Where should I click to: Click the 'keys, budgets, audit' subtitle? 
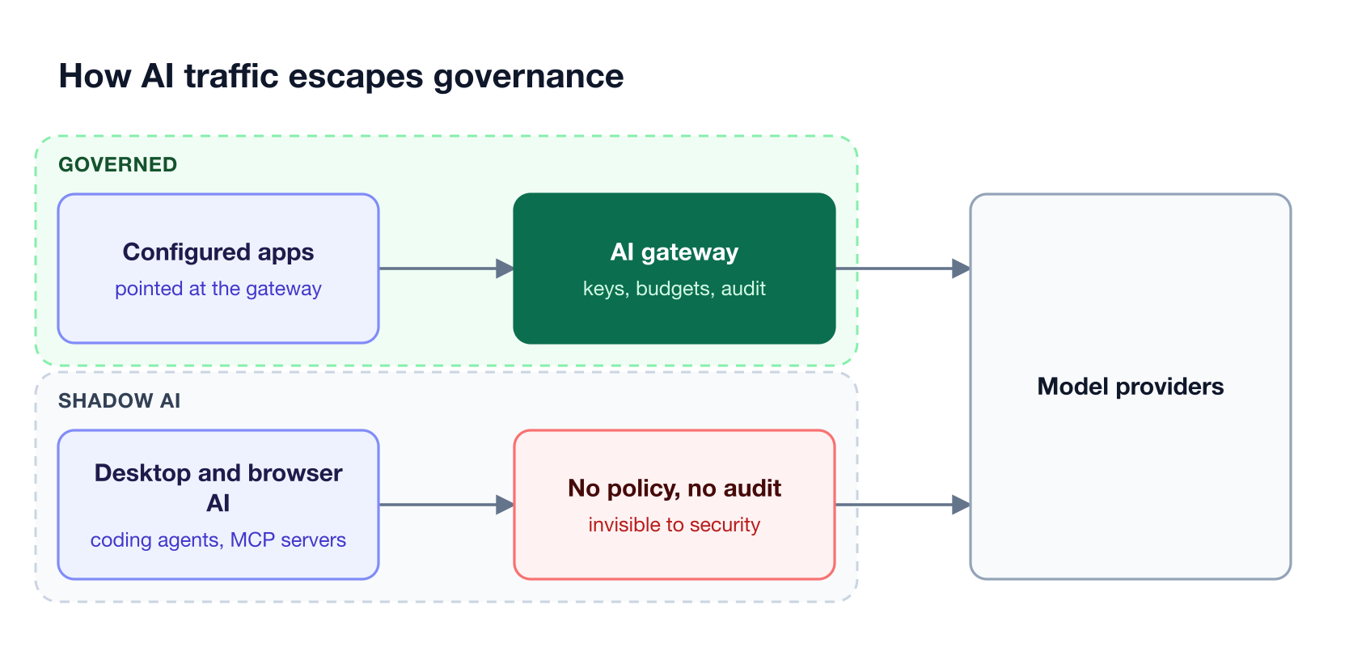click(x=674, y=289)
